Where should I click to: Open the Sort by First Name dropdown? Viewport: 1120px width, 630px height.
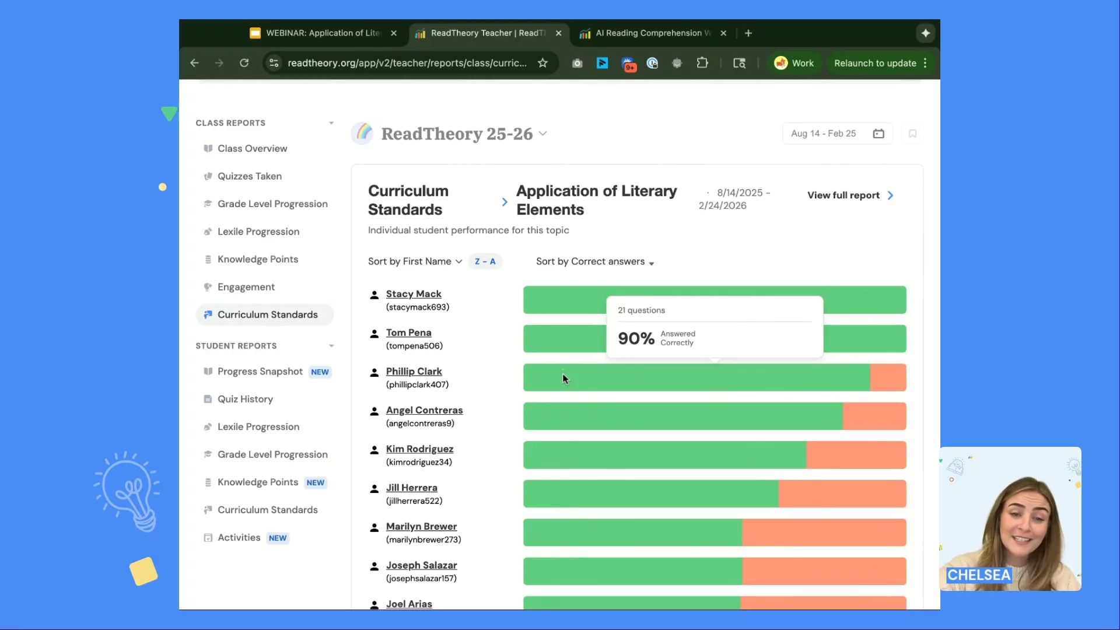(415, 261)
